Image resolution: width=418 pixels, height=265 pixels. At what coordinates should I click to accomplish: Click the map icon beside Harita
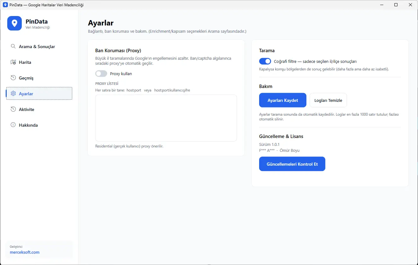(13, 62)
